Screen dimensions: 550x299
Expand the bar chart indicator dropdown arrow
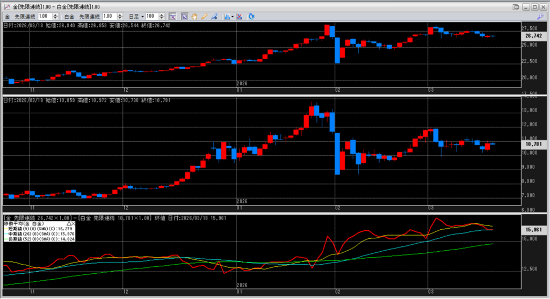pyautogui.click(x=232, y=17)
